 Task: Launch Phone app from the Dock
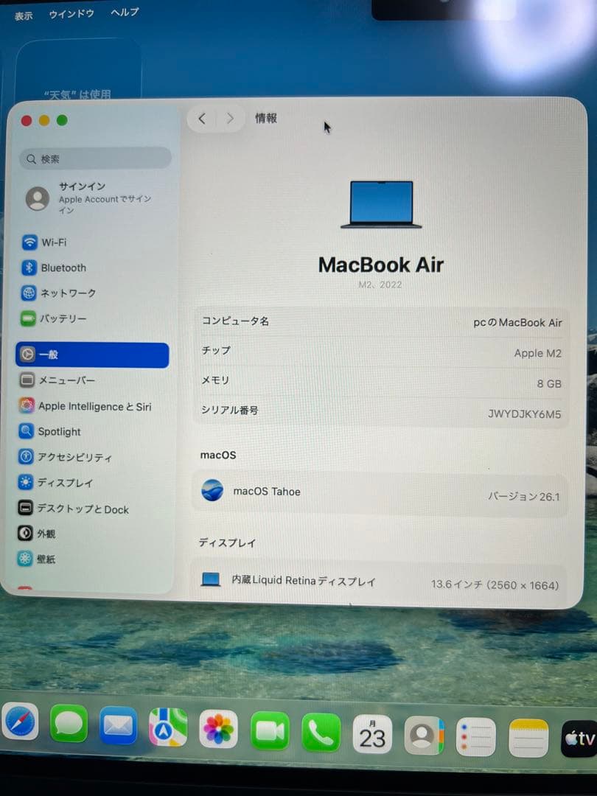click(x=321, y=733)
